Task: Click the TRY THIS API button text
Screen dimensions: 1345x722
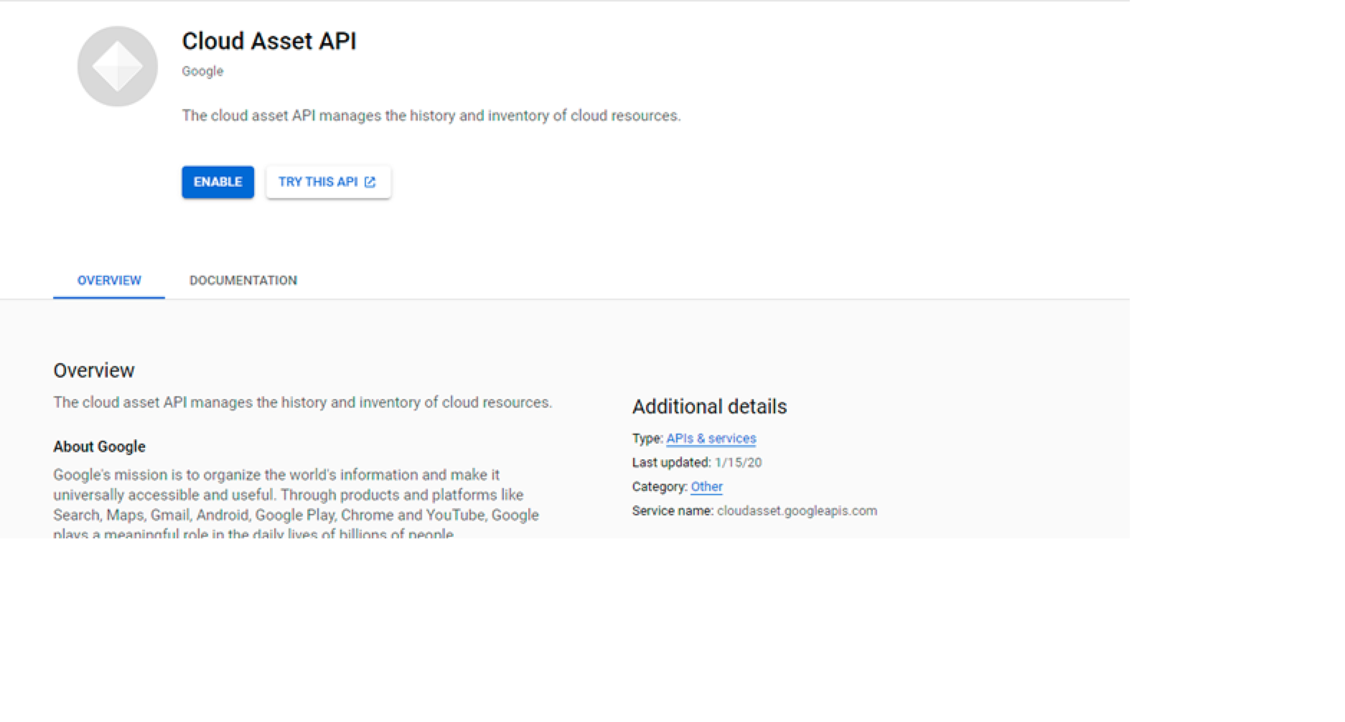Action: tap(317, 182)
